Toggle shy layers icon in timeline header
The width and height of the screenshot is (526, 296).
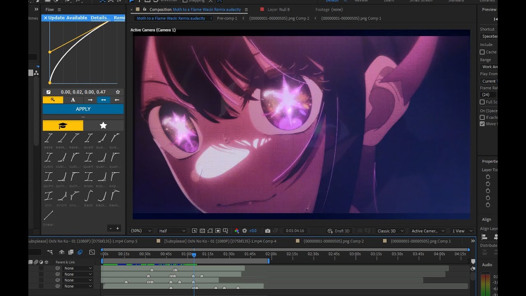click(x=62, y=252)
